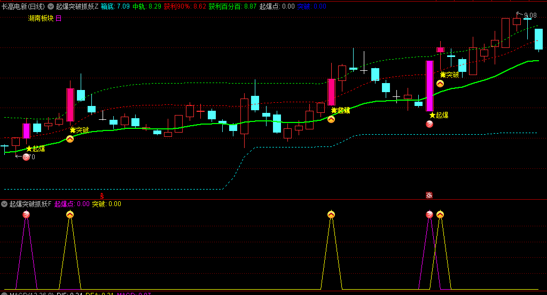Click the large cyan candle at far right edge
Screen dimensions: 547x295
[538, 39]
